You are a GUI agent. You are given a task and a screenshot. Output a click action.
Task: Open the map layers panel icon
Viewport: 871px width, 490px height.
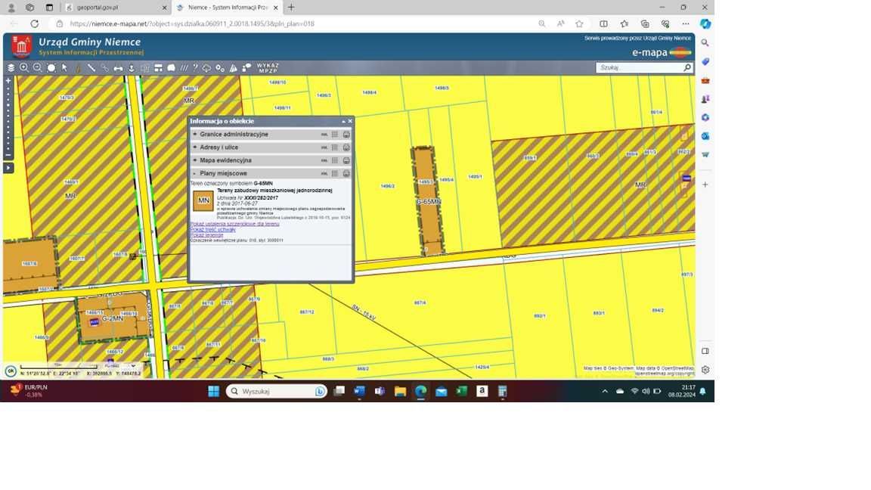tap(11, 68)
